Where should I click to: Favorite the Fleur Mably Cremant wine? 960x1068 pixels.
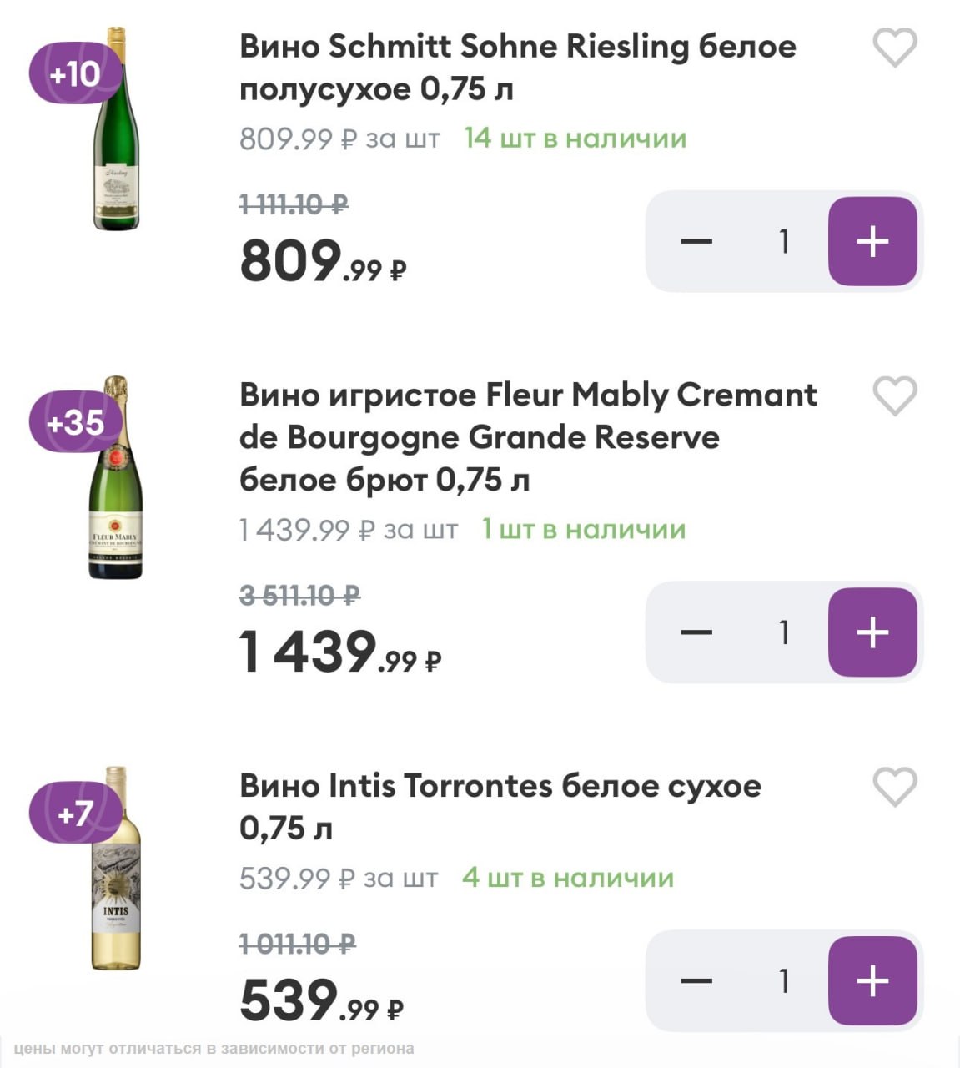tap(894, 395)
